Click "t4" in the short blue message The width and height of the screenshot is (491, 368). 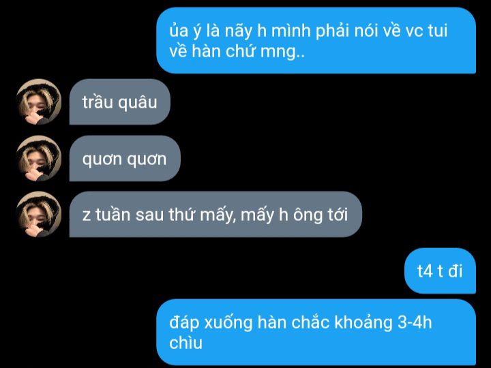(x=425, y=271)
